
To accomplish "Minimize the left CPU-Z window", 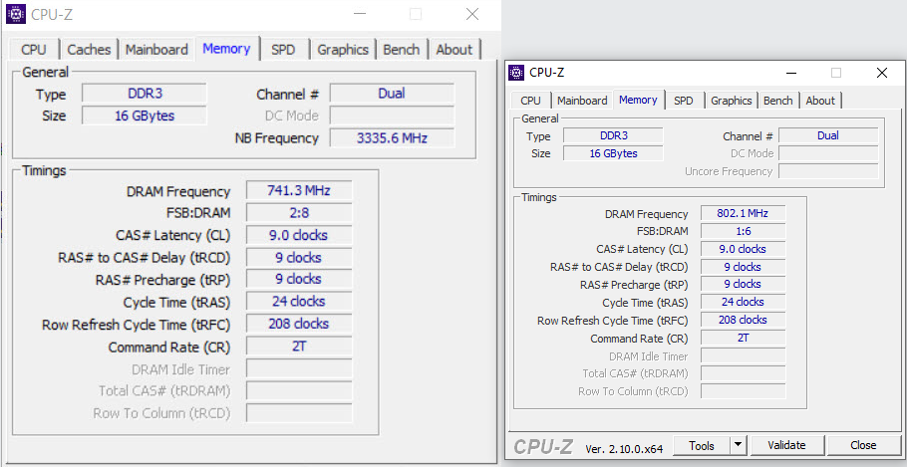I will (360, 14).
